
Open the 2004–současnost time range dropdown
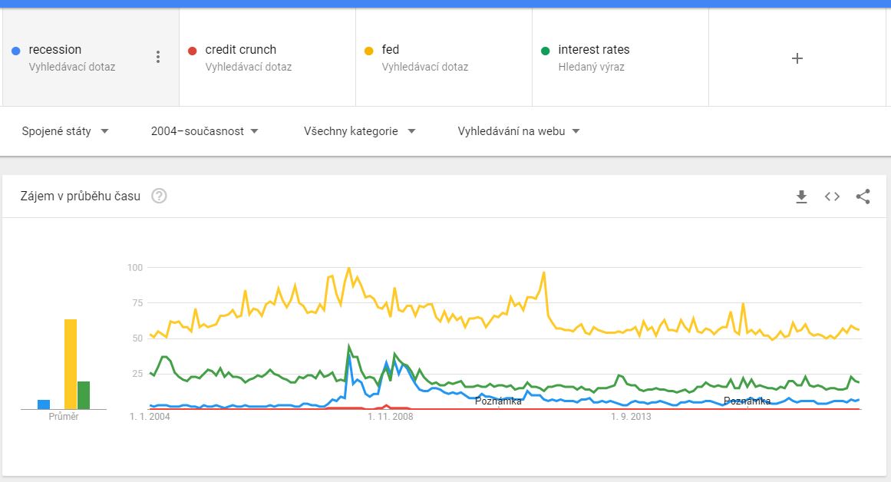click(205, 131)
